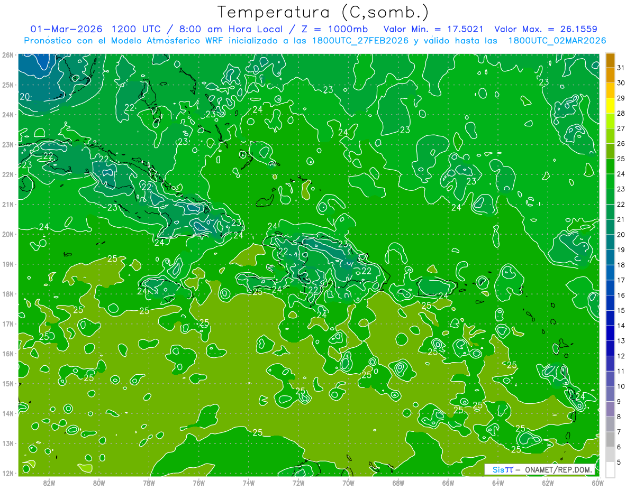
Task: Click the '1800UTC_02MAR2026' valid-until time
Action: [x=557, y=41]
